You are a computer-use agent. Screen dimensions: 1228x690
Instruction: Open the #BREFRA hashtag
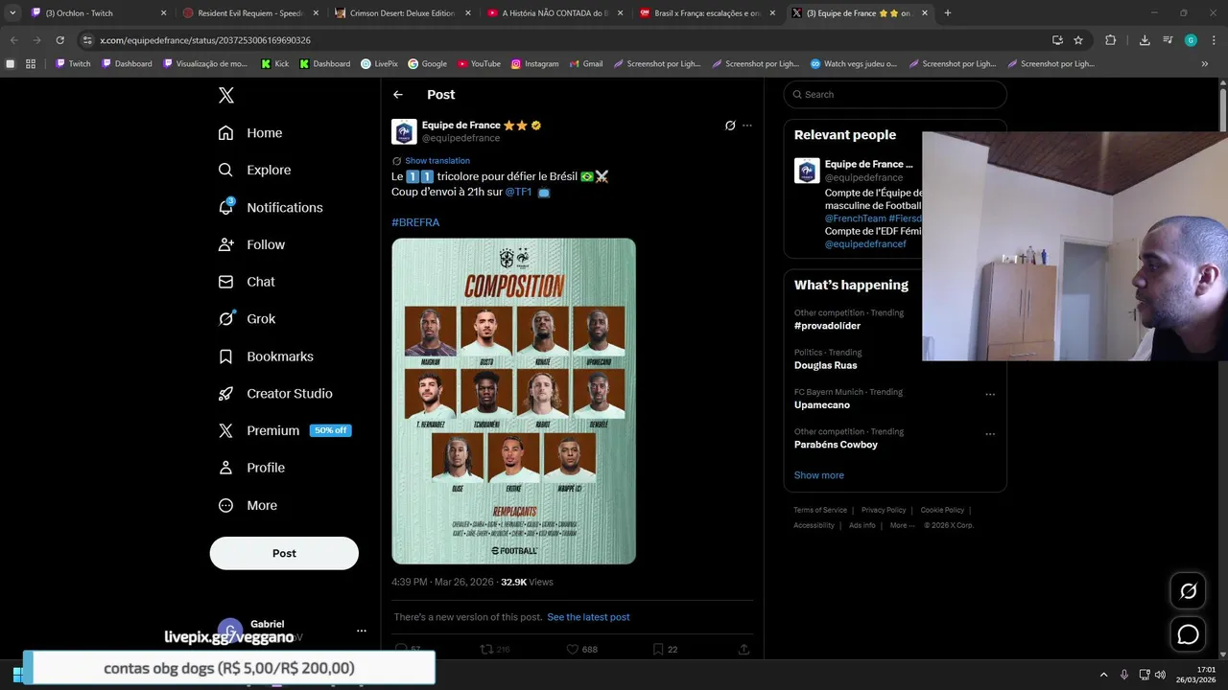[415, 222]
